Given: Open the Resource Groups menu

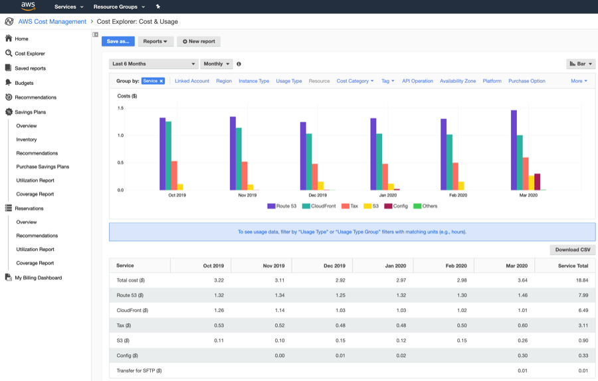Looking at the screenshot, I should coord(119,7).
